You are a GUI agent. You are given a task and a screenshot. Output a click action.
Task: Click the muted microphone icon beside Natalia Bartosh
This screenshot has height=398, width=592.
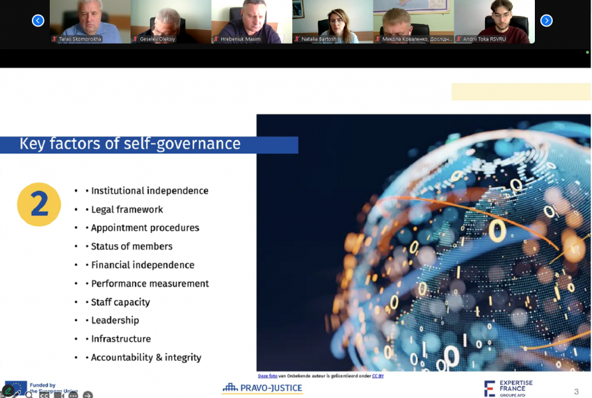pyautogui.click(x=297, y=39)
